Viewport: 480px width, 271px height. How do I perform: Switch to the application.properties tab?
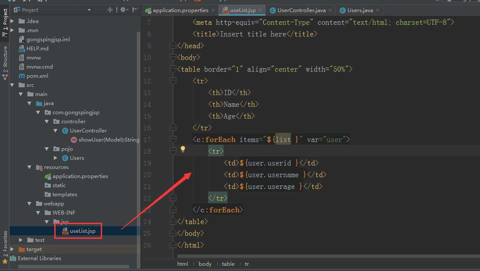tap(180, 10)
